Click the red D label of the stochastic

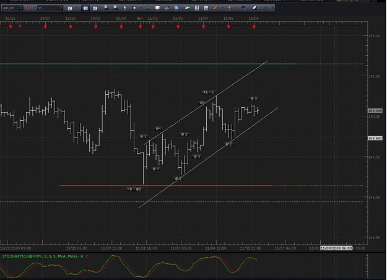point(87,256)
